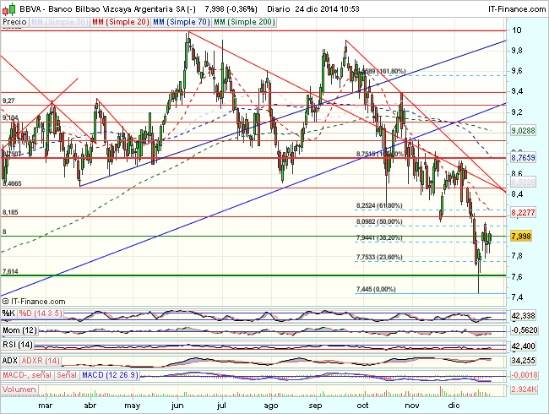Click the 8 level label above the green line
The width and height of the screenshot is (549, 414).
click(4, 232)
